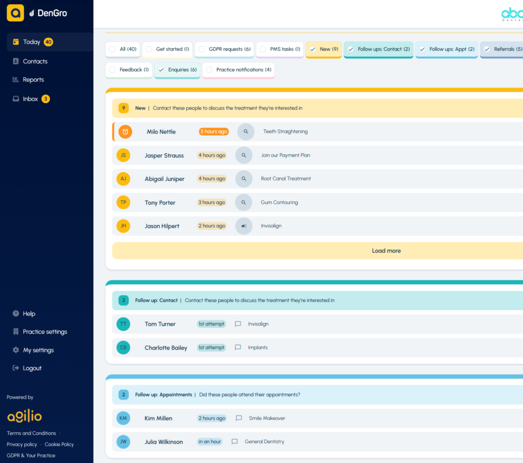Click the DenGro logo in the sidebar
523x463 pixels.
click(x=48, y=13)
